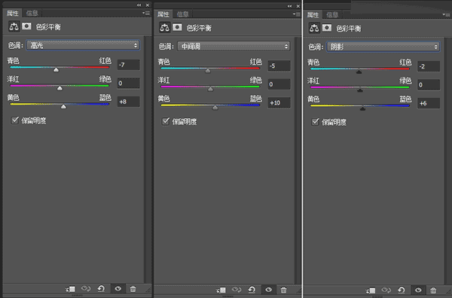Image resolution: width=452 pixels, height=298 pixels.
Task: Toggle 保留明度 checkbox in the highlights panel
Action: (x=15, y=120)
